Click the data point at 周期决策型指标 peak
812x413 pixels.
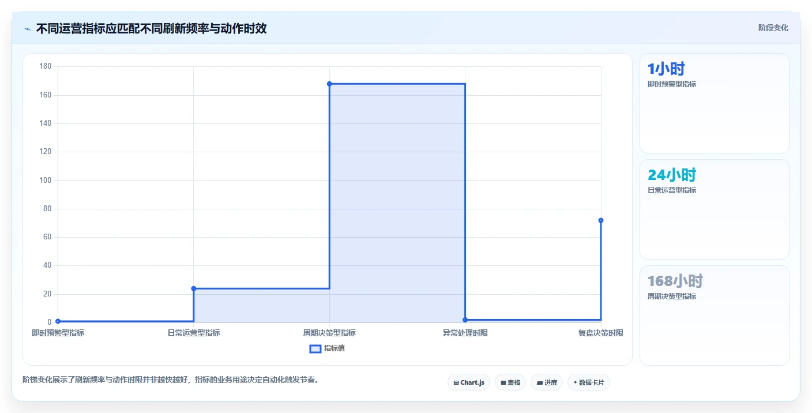tap(329, 84)
